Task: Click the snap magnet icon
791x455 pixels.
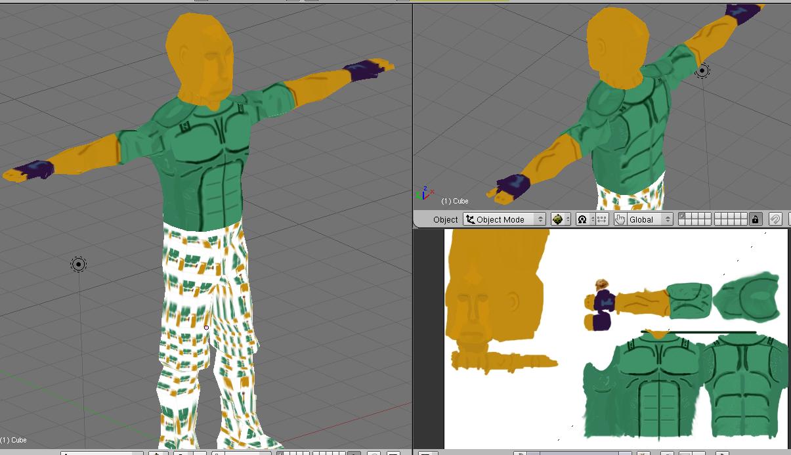Action: click(775, 219)
